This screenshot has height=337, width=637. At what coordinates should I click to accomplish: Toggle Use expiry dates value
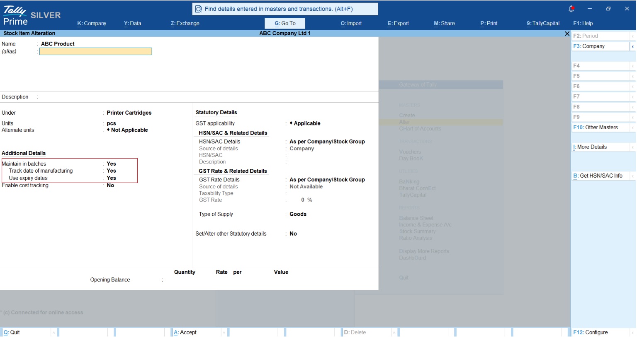112,178
